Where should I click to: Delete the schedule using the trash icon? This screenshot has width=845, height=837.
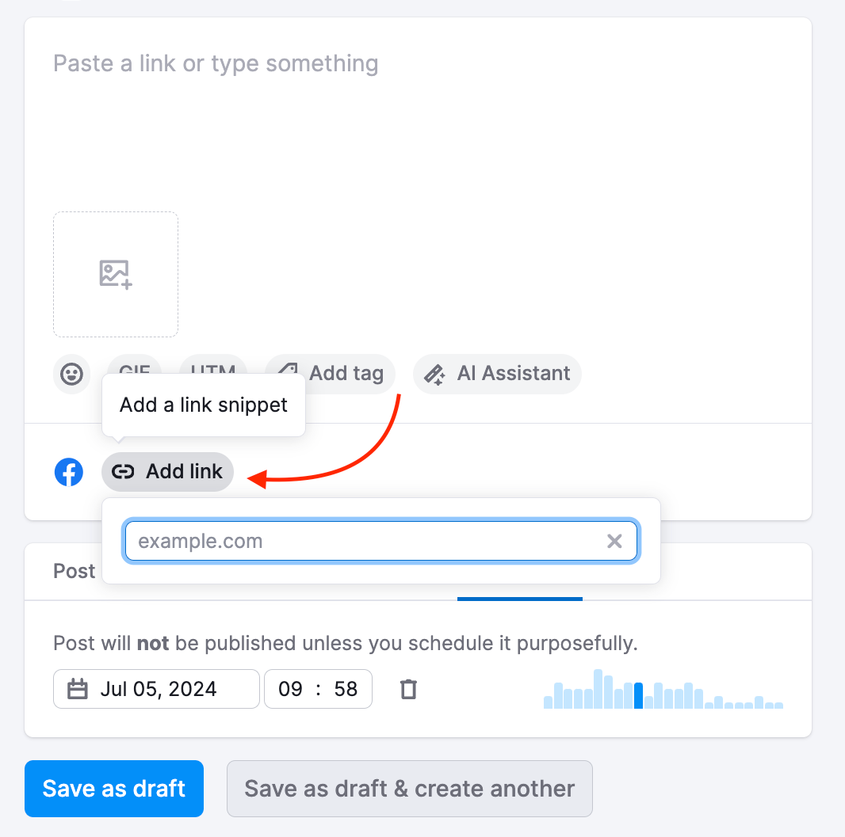[x=408, y=689]
